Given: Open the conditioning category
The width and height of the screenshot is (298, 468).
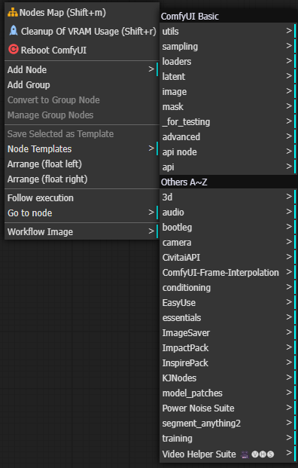Looking at the screenshot, I should (228, 288).
